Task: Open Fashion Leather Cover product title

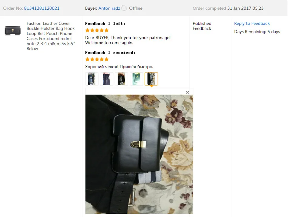Action: coord(51,36)
